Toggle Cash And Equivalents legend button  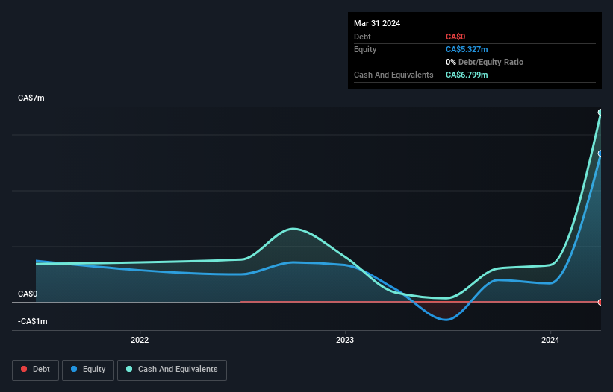tap(172, 370)
